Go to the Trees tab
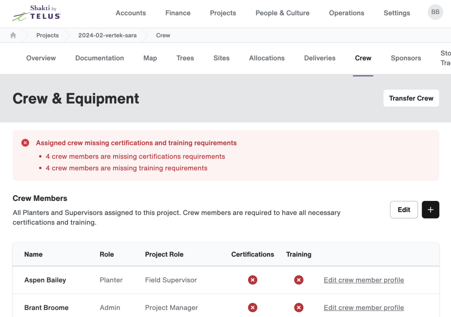This screenshot has height=317, width=451. click(x=185, y=58)
